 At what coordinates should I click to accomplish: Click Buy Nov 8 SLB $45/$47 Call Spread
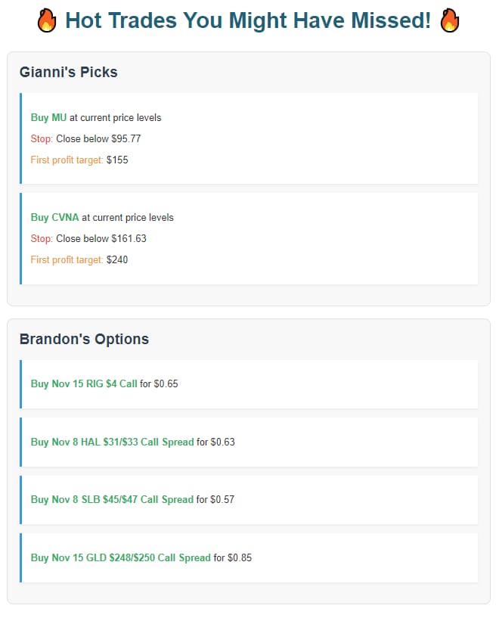(112, 500)
